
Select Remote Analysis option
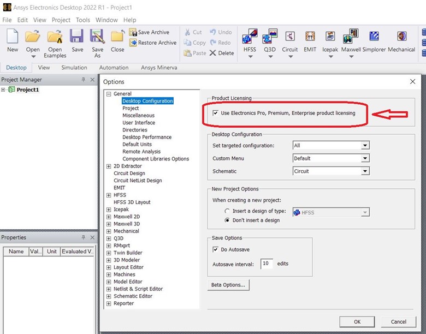coord(141,152)
